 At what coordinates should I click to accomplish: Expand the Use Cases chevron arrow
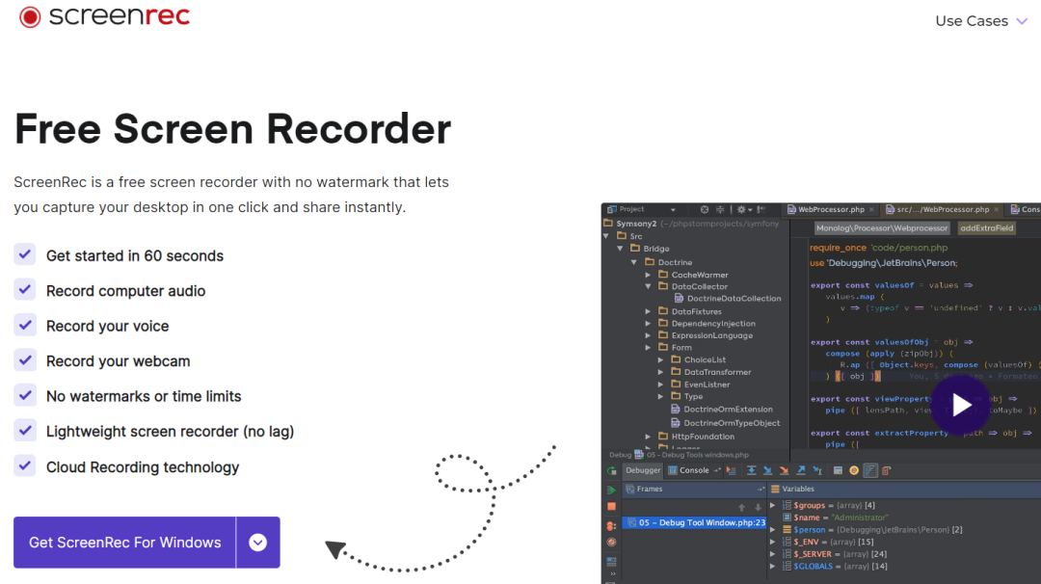coord(1022,21)
